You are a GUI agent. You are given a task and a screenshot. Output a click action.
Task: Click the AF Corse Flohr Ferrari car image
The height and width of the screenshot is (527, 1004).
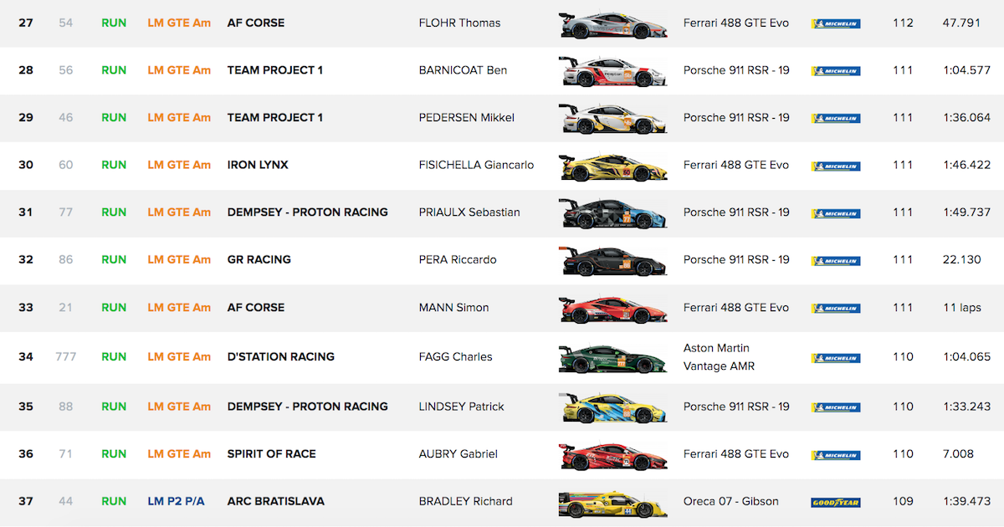(613, 24)
